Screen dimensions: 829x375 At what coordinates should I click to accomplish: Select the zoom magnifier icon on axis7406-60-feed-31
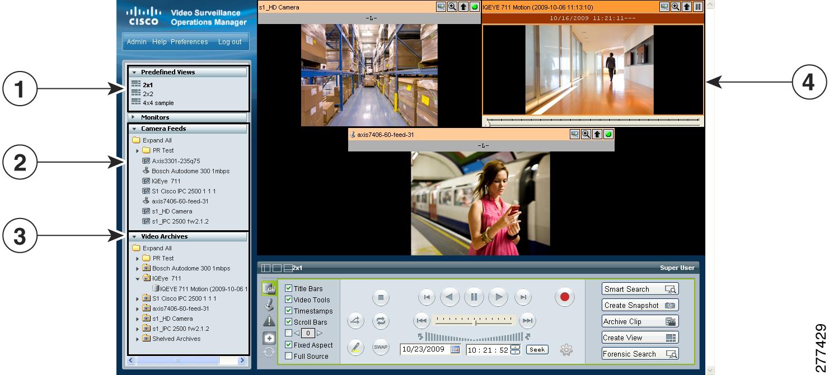(x=586, y=133)
